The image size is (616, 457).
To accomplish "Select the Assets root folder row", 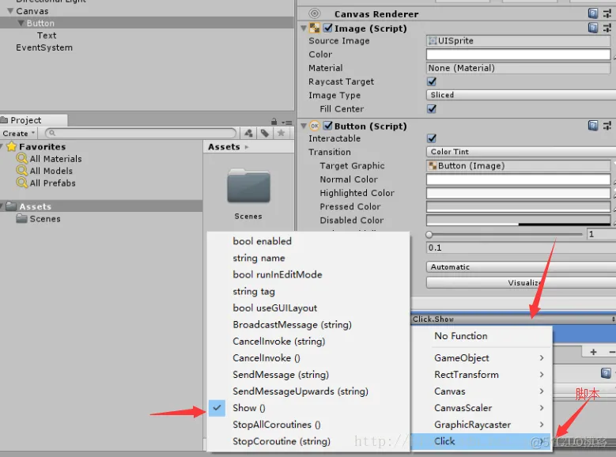I will pyautogui.click(x=101, y=206).
